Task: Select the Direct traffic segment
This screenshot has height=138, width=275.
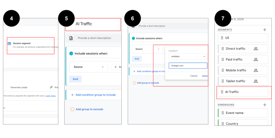Action: point(243,49)
